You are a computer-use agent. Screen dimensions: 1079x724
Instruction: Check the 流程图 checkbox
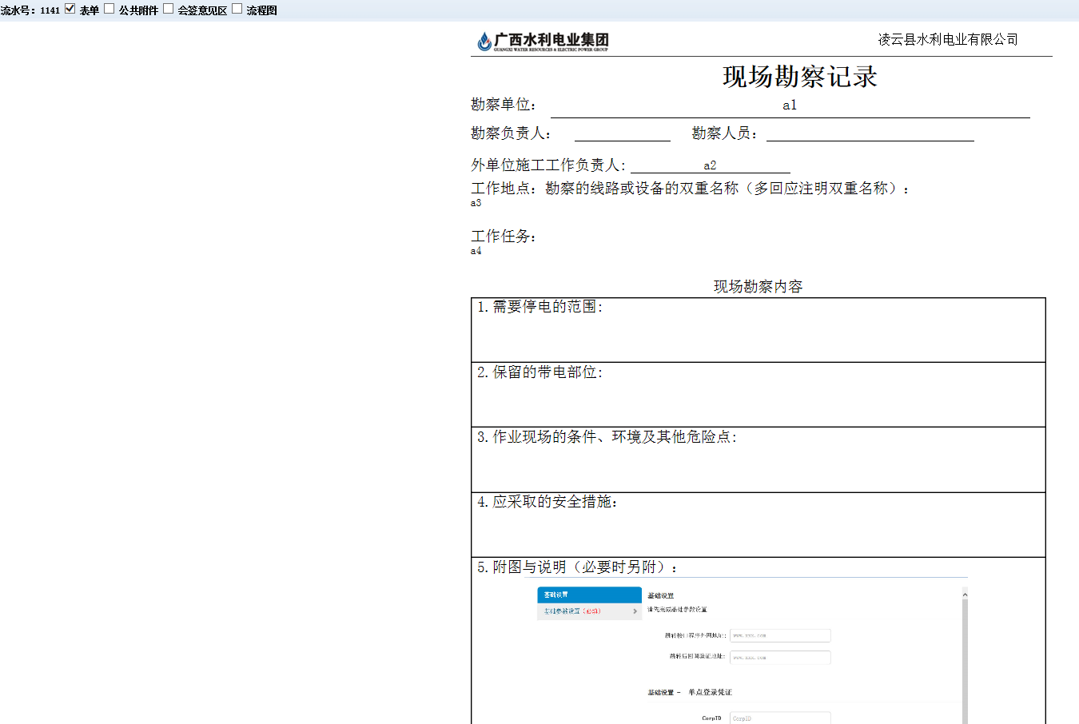(237, 9)
